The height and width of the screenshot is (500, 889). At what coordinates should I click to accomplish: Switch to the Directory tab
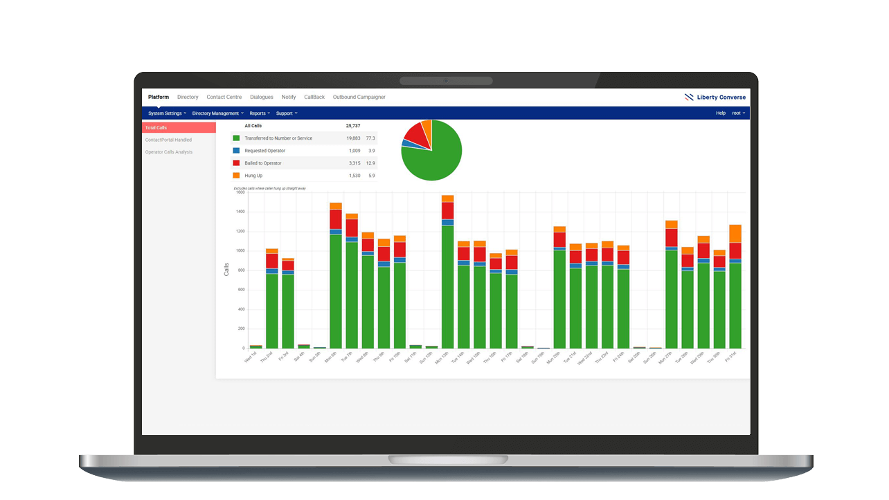pos(188,97)
